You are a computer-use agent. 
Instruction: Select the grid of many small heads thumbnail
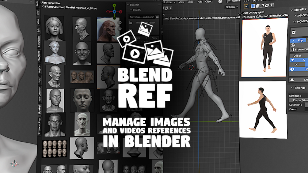55,149
